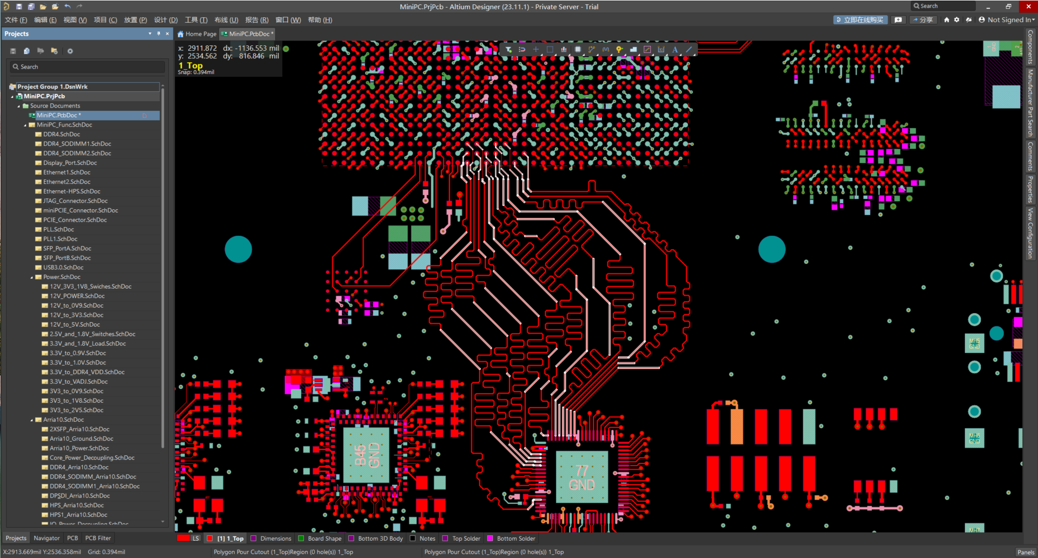The image size is (1038, 558).
Task: Open the Projects panel dropdown arrow
Action: click(x=150, y=34)
